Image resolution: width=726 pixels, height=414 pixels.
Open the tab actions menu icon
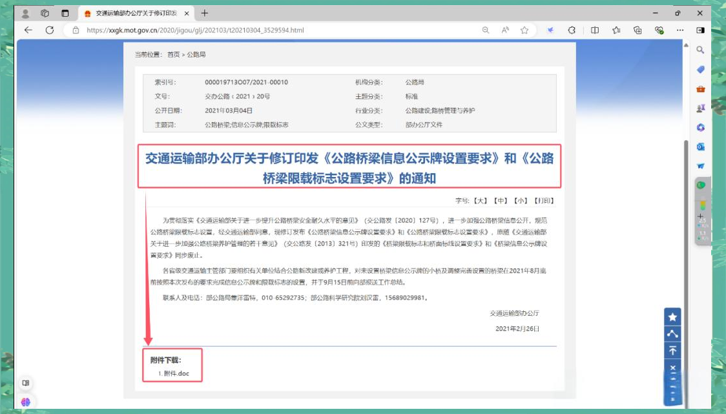(x=65, y=14)
